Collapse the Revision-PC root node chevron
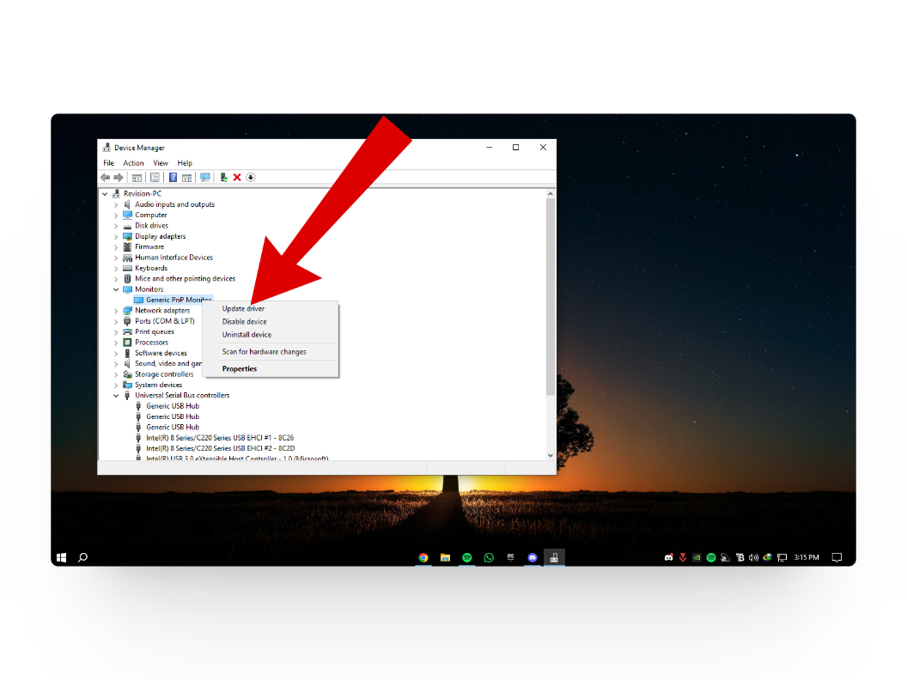Screen dimensions: 907x680 (x=105, y=194)
